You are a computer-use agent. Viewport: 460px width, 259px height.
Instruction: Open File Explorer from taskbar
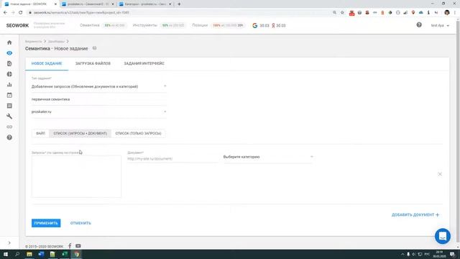pos(29,254)
